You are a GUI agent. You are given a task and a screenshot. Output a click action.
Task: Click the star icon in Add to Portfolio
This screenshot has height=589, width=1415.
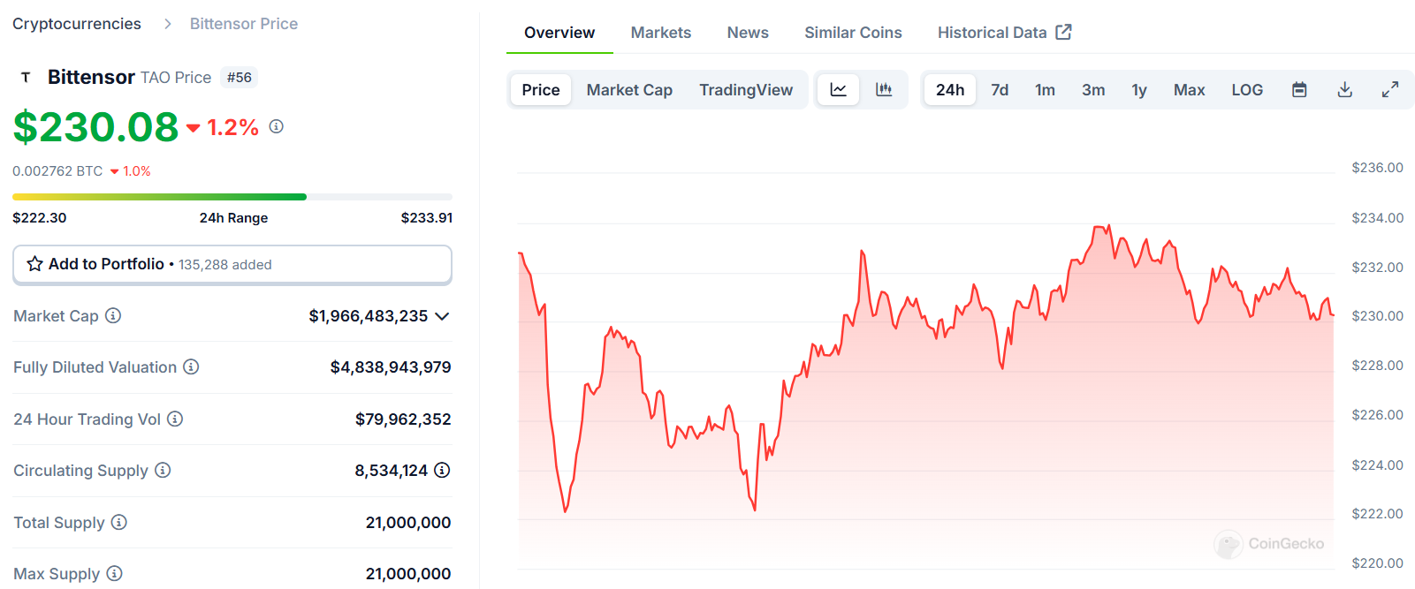pos(35,264)
